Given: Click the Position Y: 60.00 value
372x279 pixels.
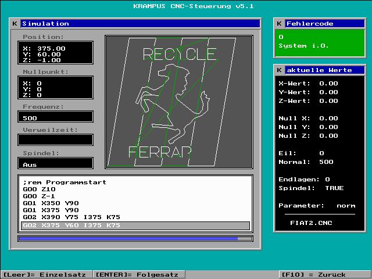Looking at the screenshot, I should (42, 54).
